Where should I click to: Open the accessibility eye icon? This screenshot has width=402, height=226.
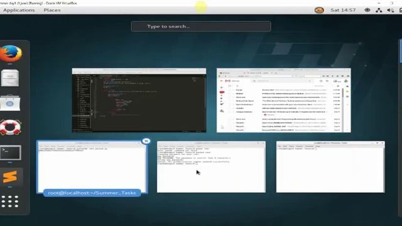coord(367,10)
